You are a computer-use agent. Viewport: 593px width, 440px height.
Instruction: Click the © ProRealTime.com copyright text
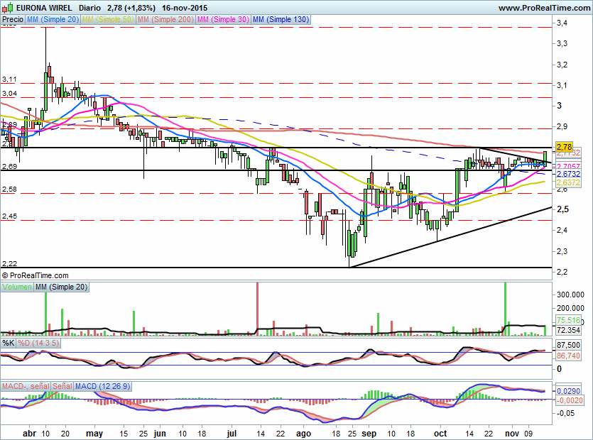[36, 275]
